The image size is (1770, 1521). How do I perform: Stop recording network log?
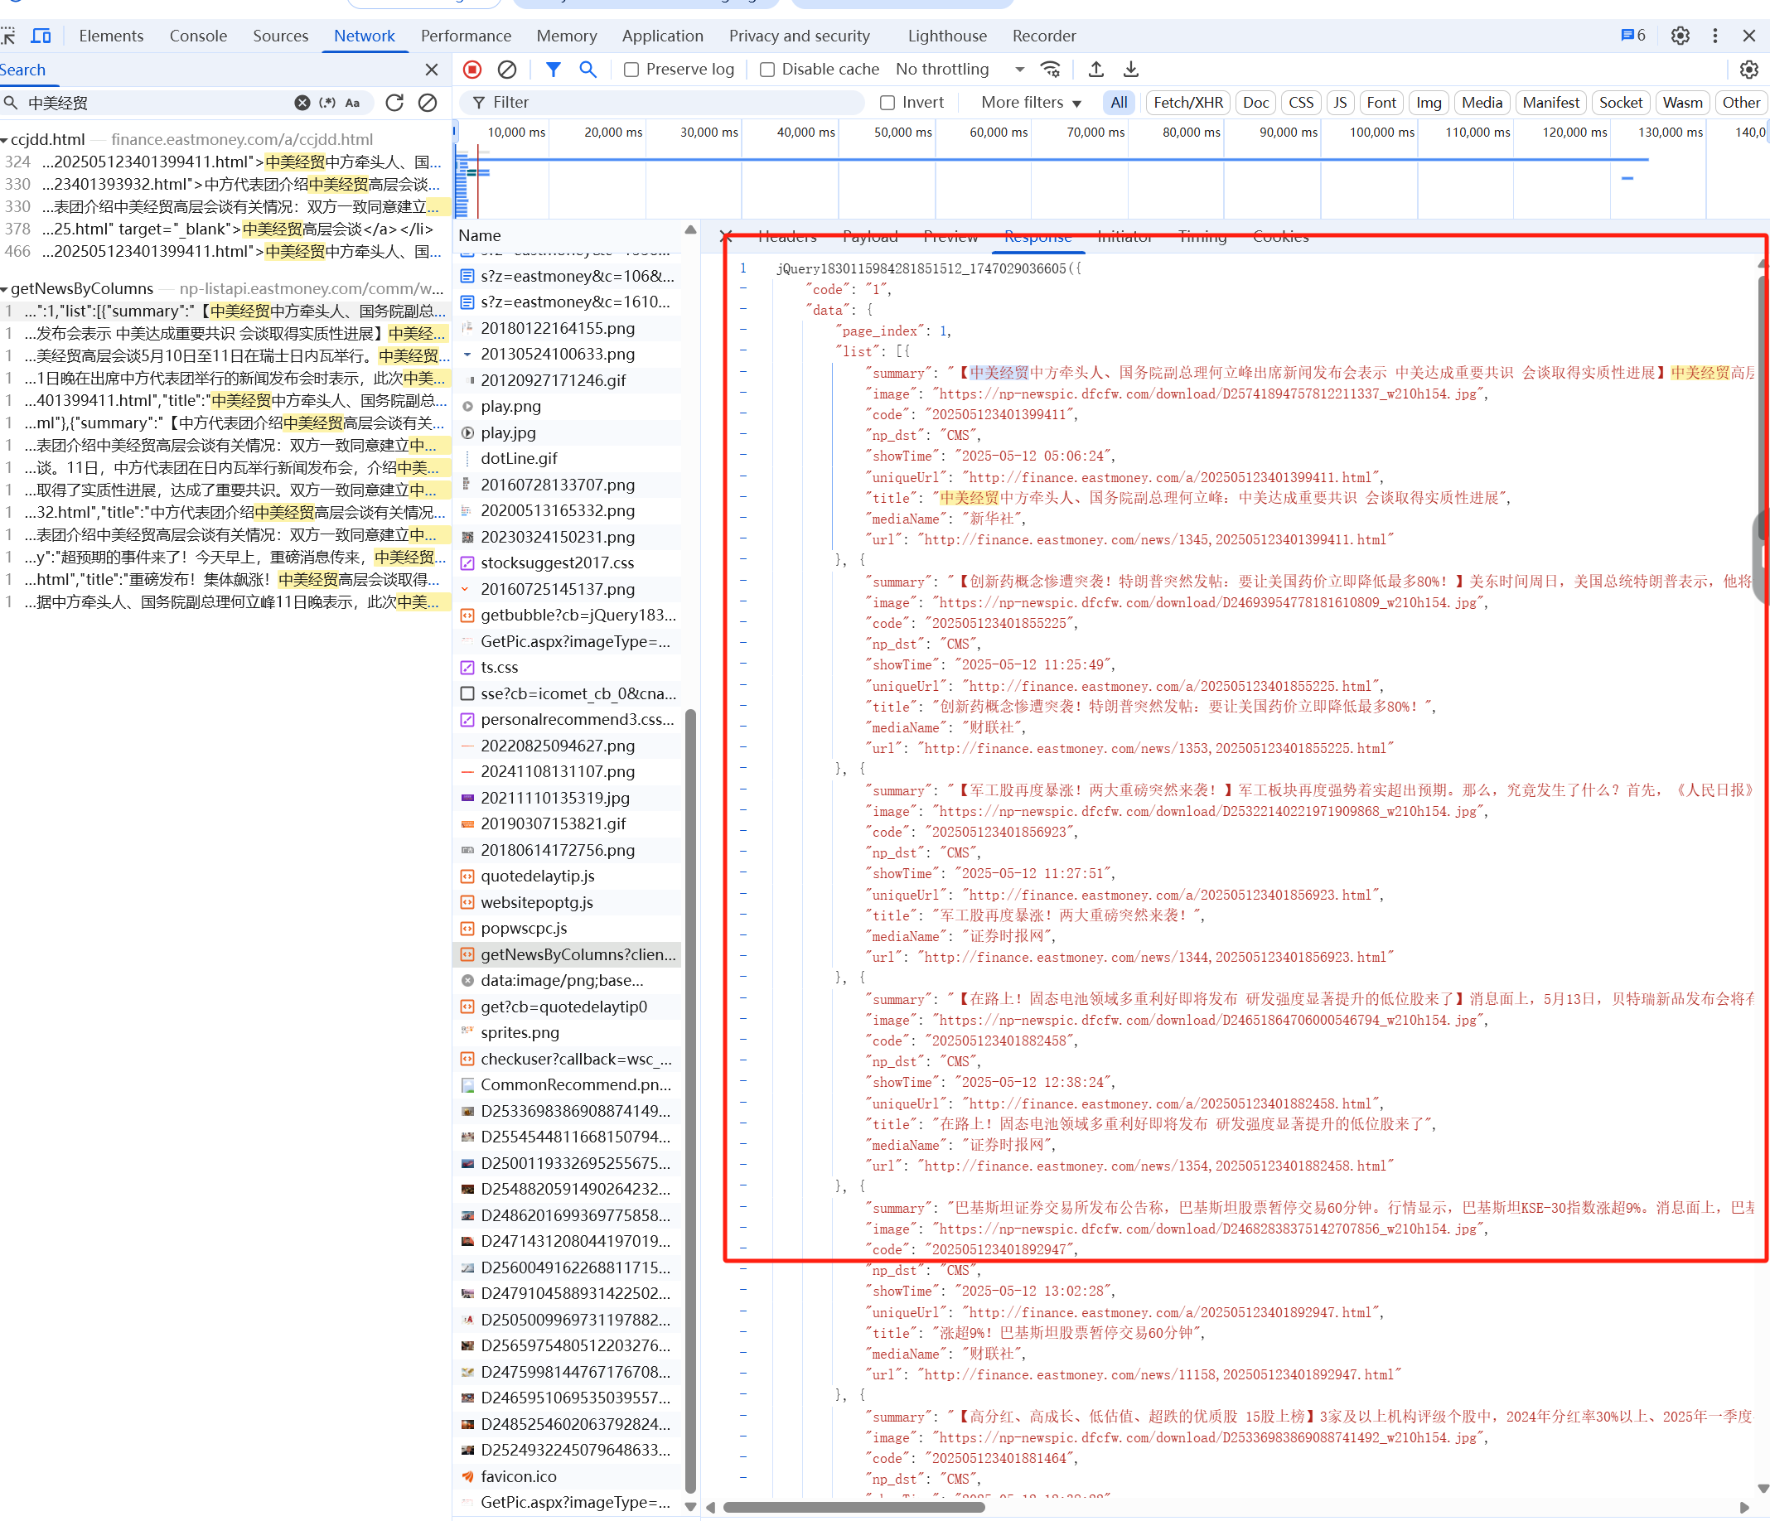tap(472, 70)
